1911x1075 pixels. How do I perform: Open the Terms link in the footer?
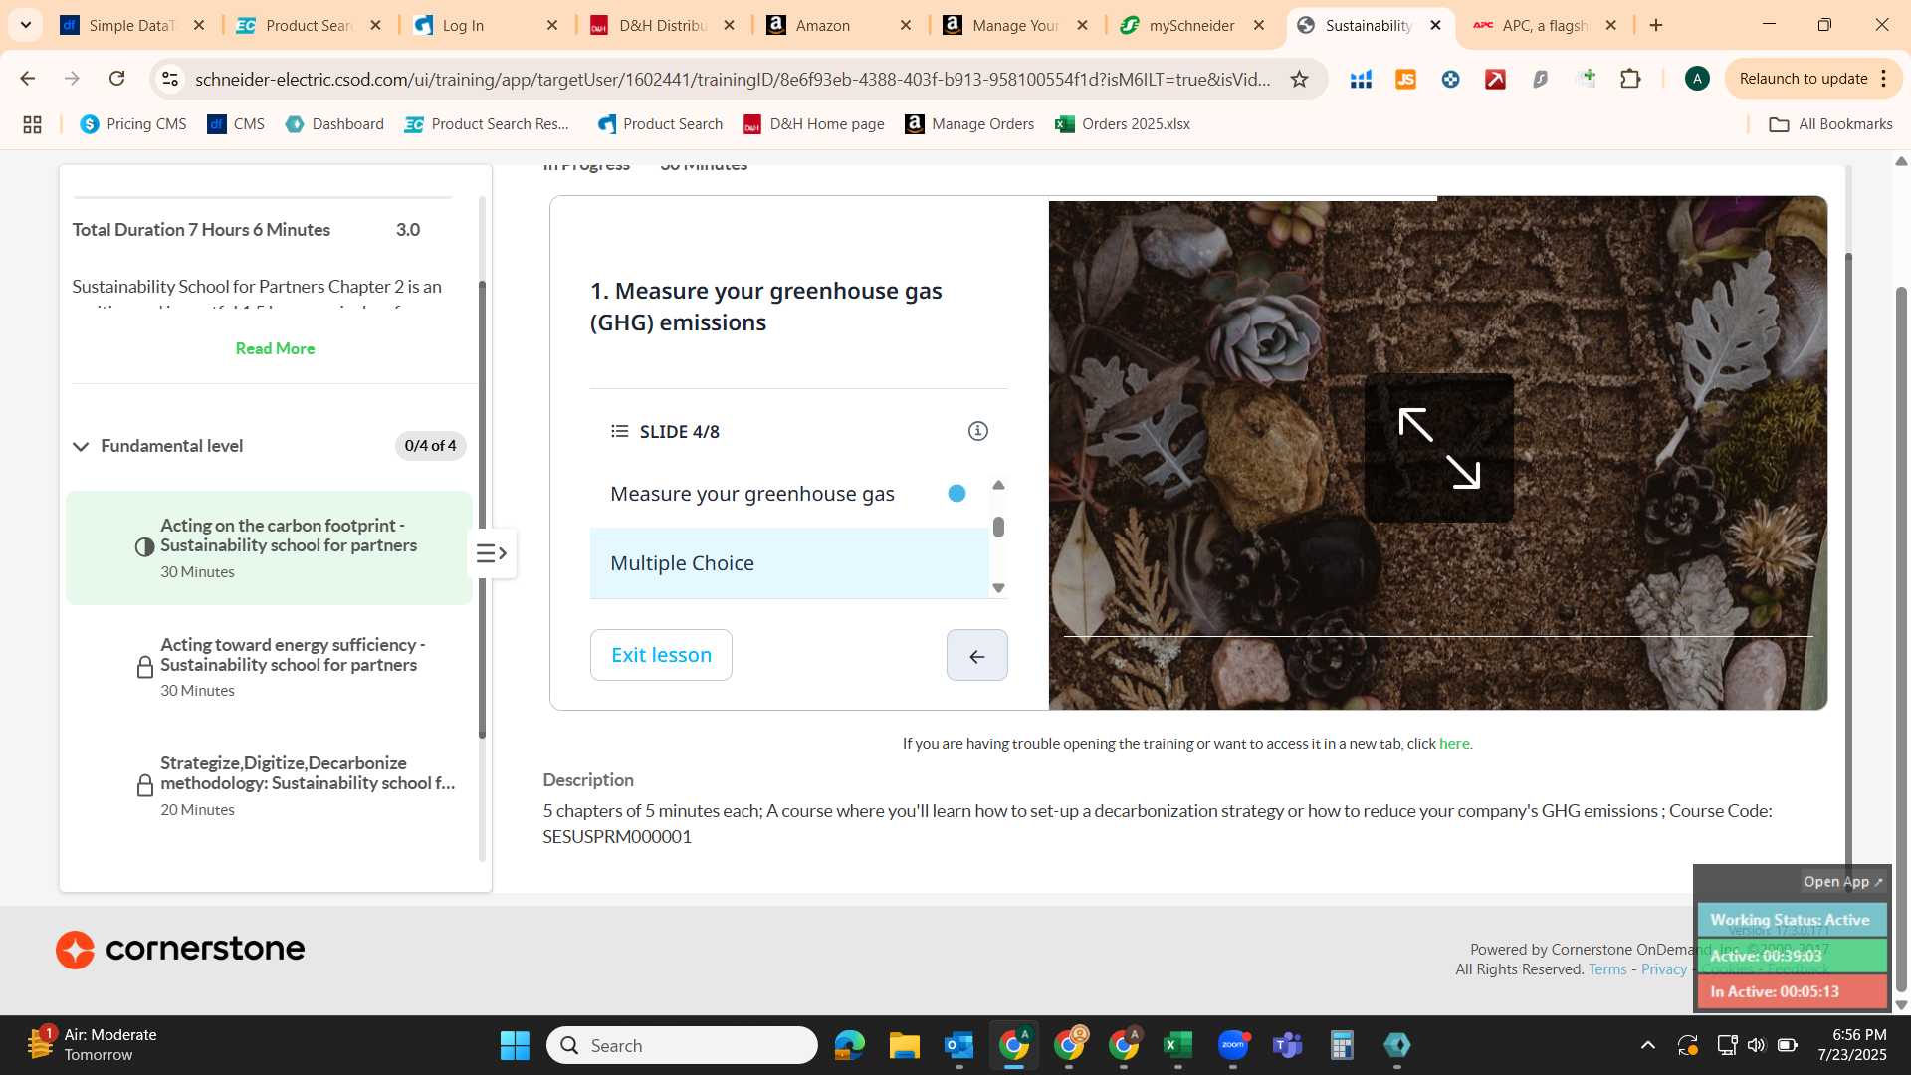pyautogui.click(x=1607, y=969)
